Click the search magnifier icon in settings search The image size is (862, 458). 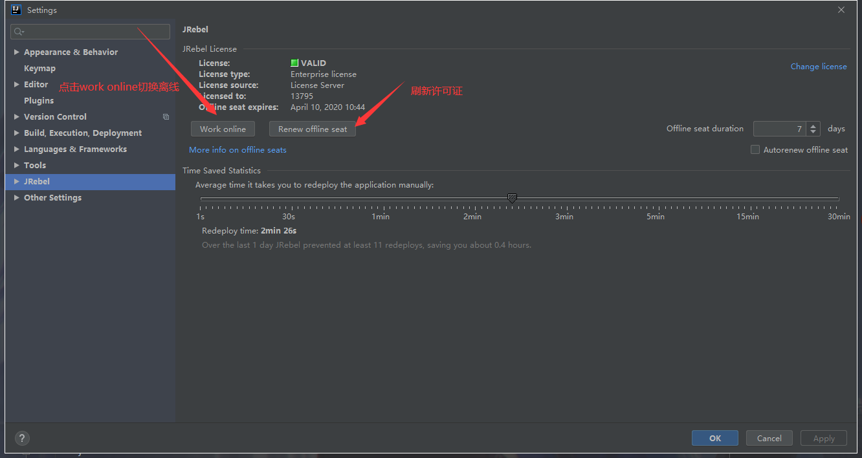19,32
